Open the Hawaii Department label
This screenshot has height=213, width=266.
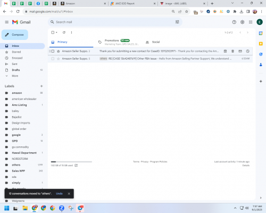pyautogui.click(x=24, y=153)
